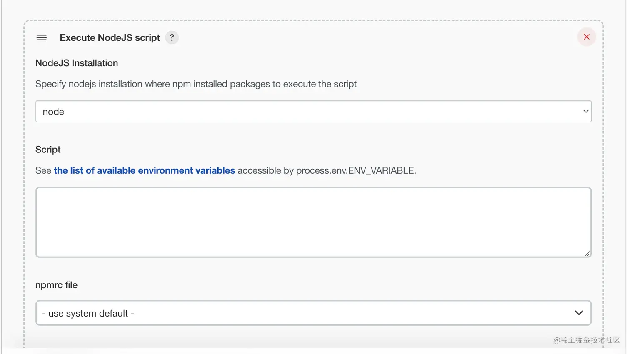The image size is (630, 354).
Task: Open help for Execute NodeJS script
Action: coord(172,37)
